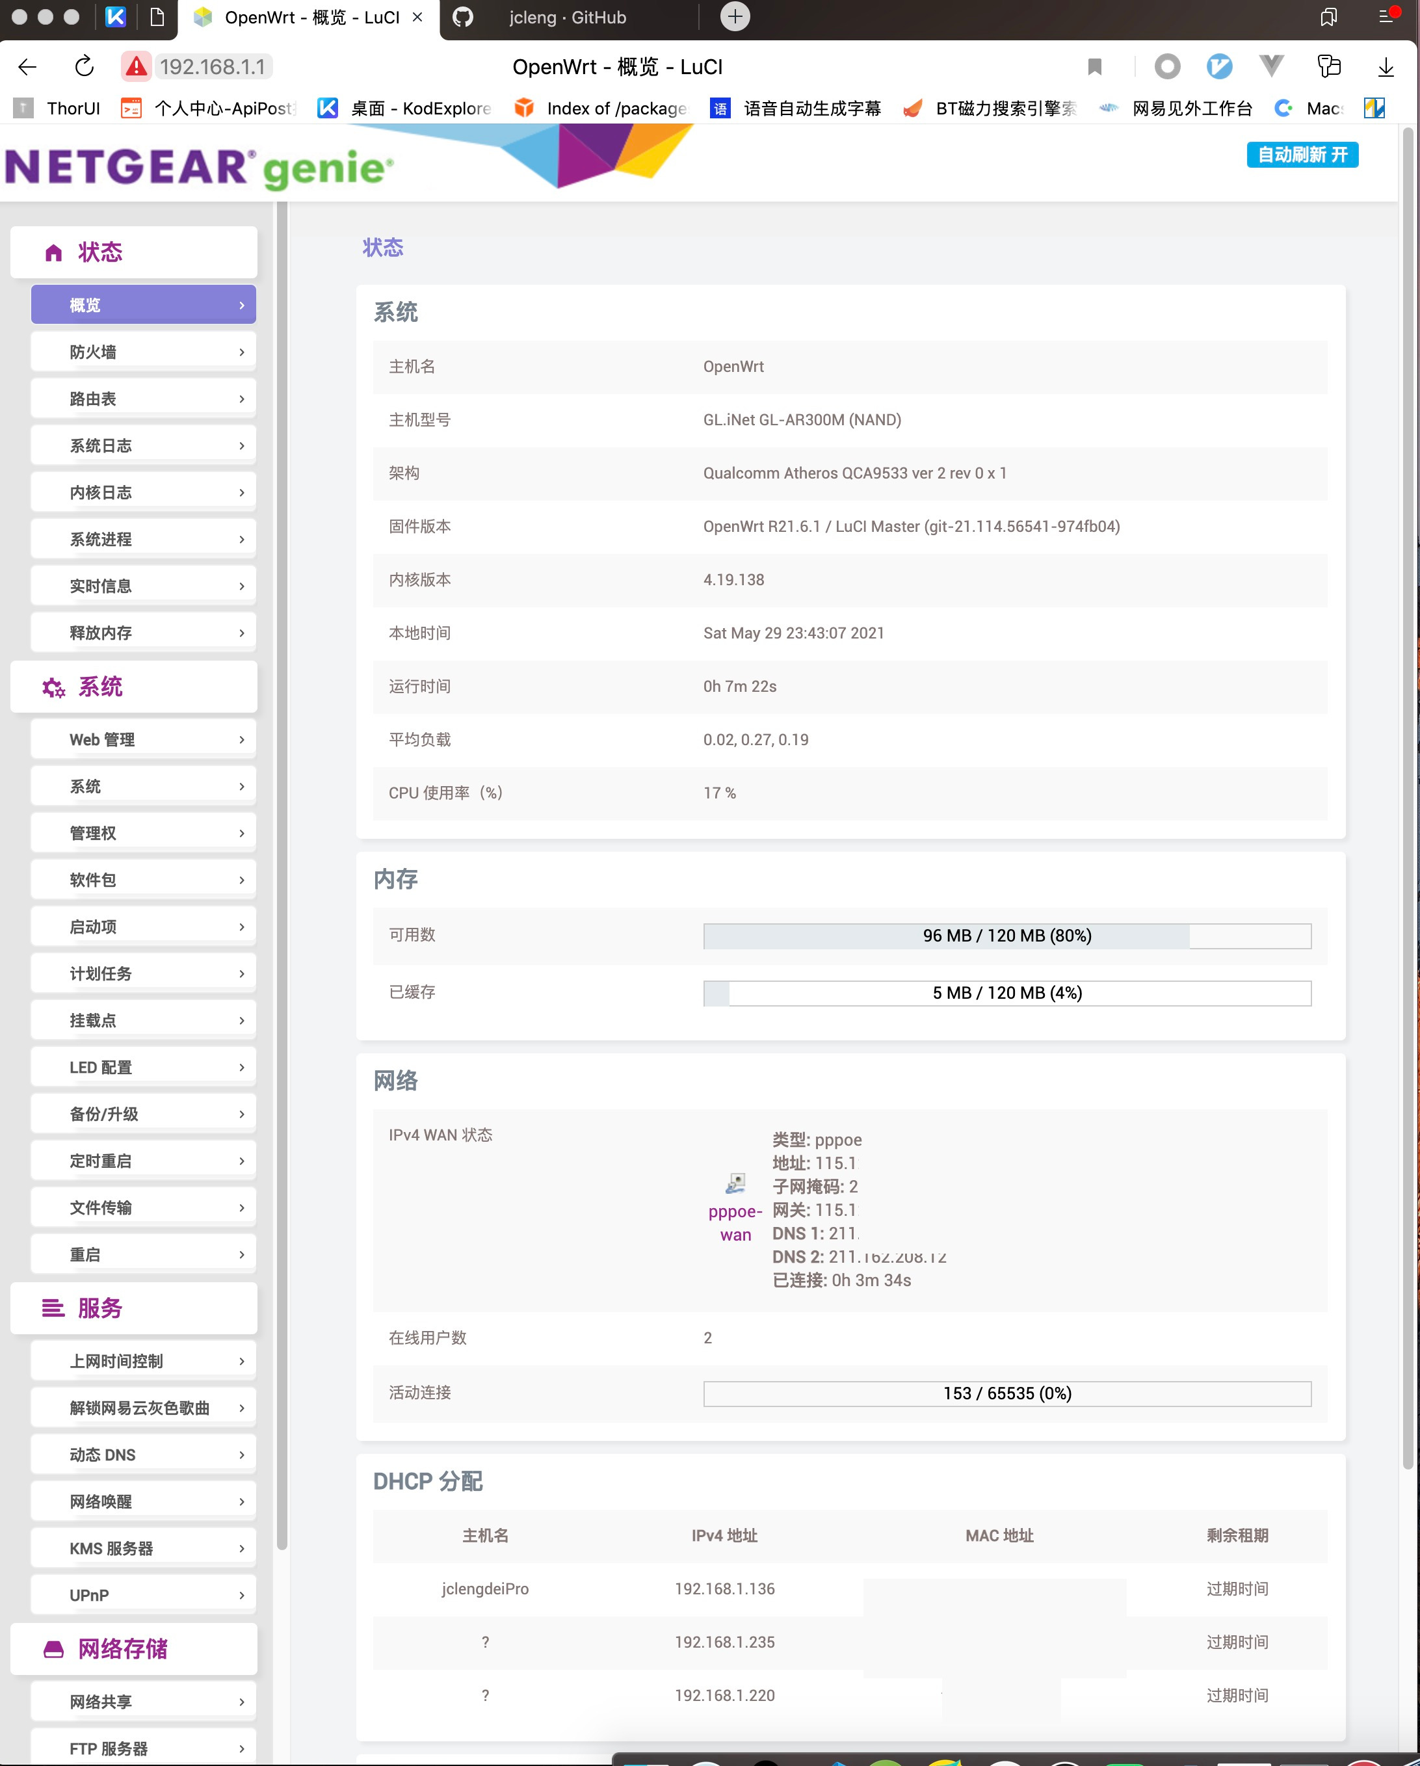Click the 服务 list icon in the sidebar

[53, 1308]
